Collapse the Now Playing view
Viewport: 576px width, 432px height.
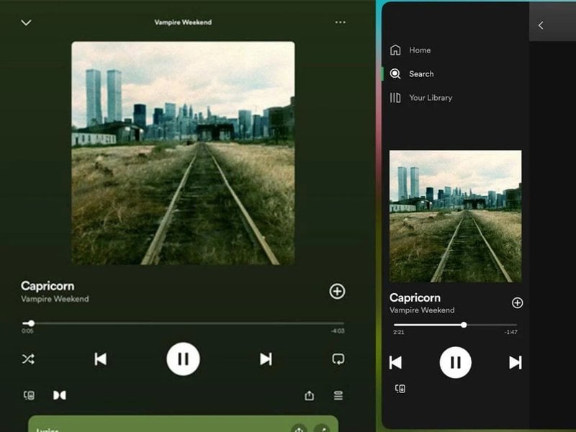(26, 22)
